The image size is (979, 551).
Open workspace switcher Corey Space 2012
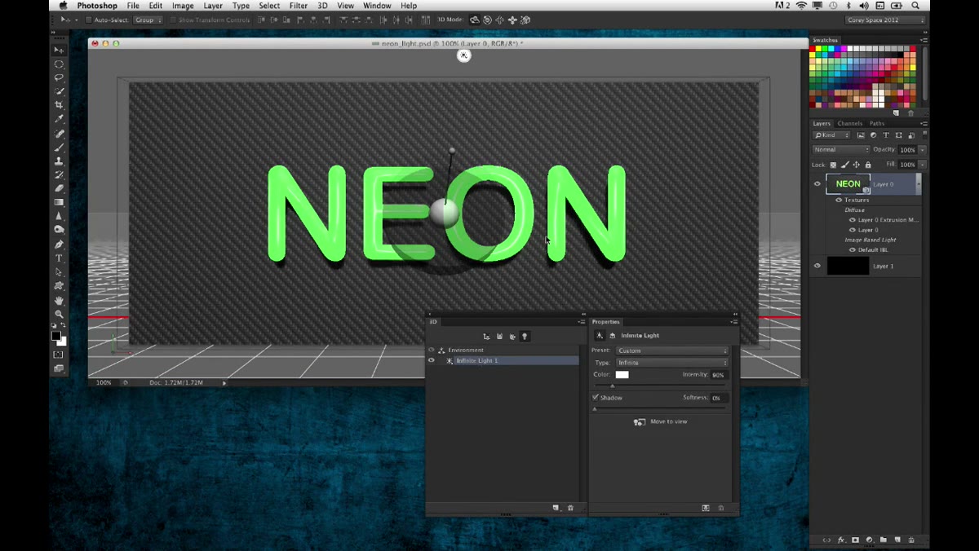tap(886, 20)
